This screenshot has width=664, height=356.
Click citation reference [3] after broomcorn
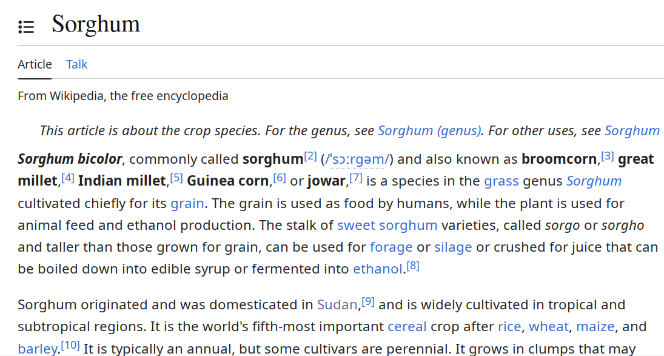click(608, 156)
